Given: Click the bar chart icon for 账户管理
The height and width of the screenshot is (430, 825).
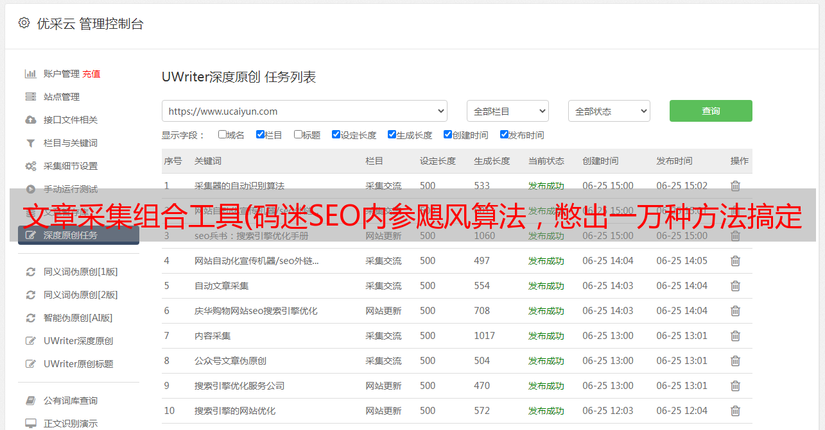Looking at the screenshot, I should click(30, 74).
